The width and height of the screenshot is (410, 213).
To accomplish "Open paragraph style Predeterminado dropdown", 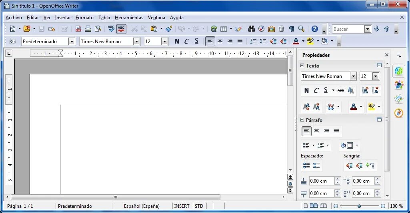I will click(72, 41).
